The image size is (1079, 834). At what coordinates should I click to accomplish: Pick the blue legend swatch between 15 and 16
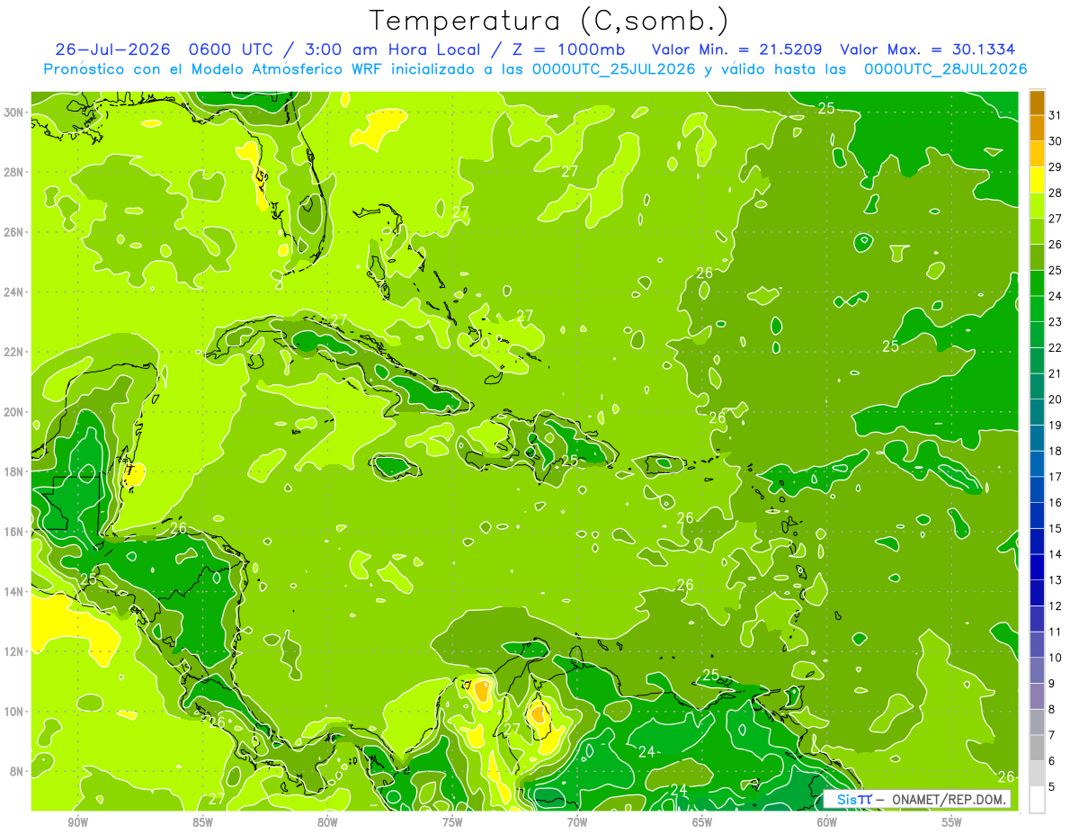(1037, 516)
